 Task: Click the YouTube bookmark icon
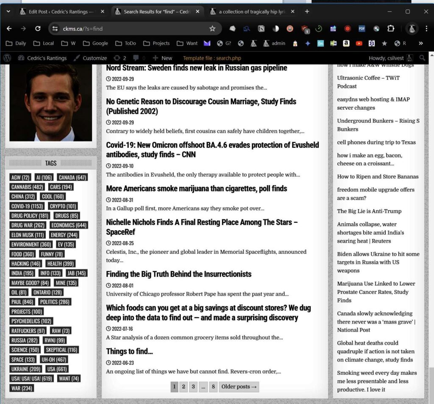coord(359,43)
